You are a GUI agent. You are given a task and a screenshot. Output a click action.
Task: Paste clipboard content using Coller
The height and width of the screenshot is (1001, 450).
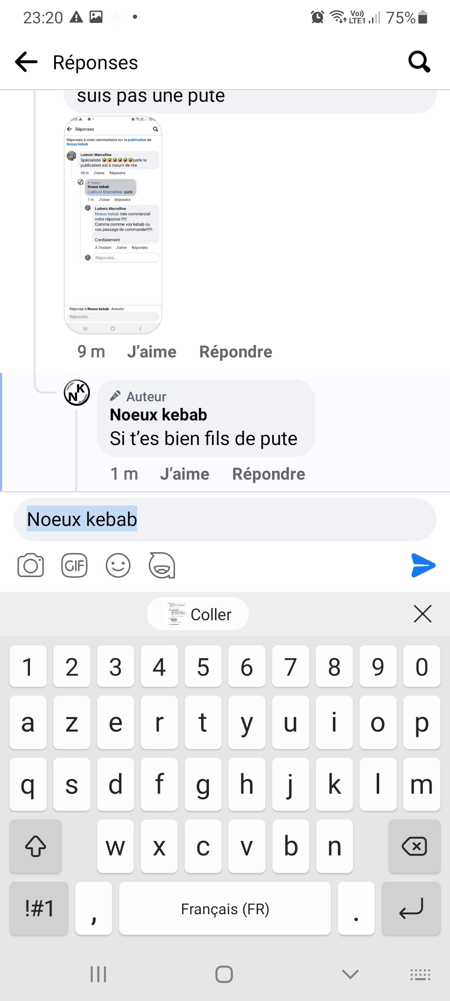click(x=198, y=614)
